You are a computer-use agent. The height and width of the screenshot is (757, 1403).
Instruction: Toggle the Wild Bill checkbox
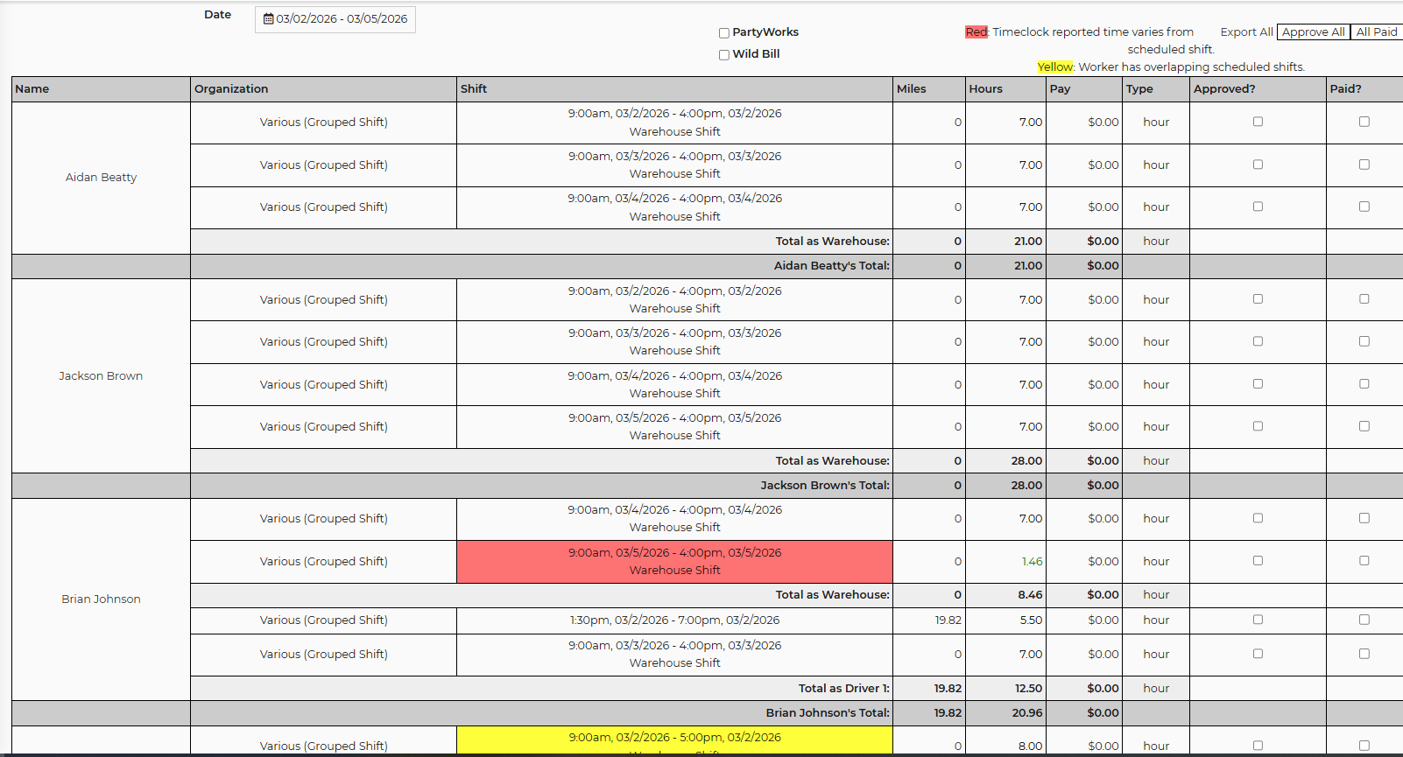coord(724,55)
